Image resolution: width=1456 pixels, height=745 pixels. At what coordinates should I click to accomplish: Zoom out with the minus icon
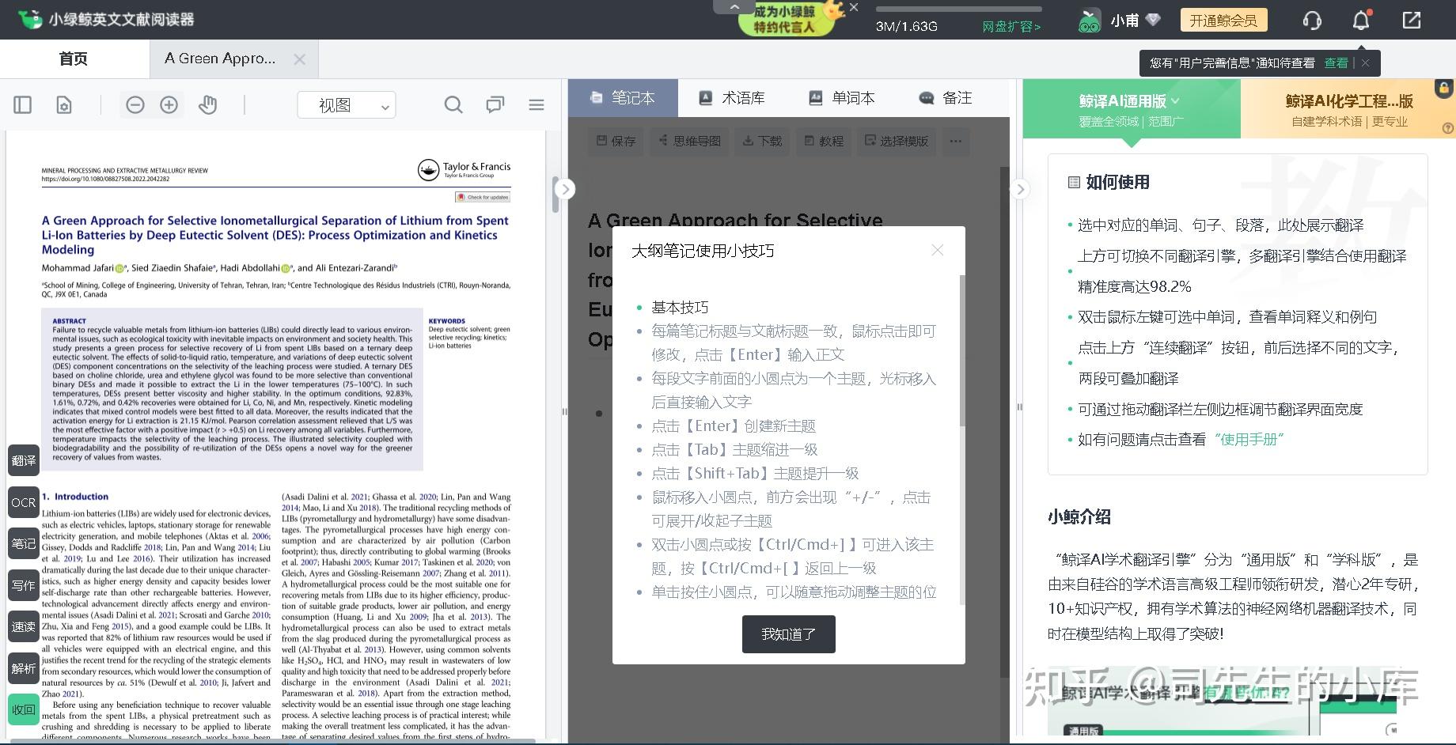135,104
